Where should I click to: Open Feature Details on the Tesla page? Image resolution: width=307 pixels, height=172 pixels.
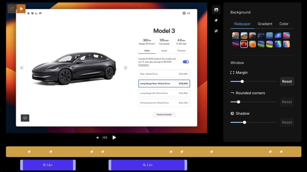(x=164, y=115)
